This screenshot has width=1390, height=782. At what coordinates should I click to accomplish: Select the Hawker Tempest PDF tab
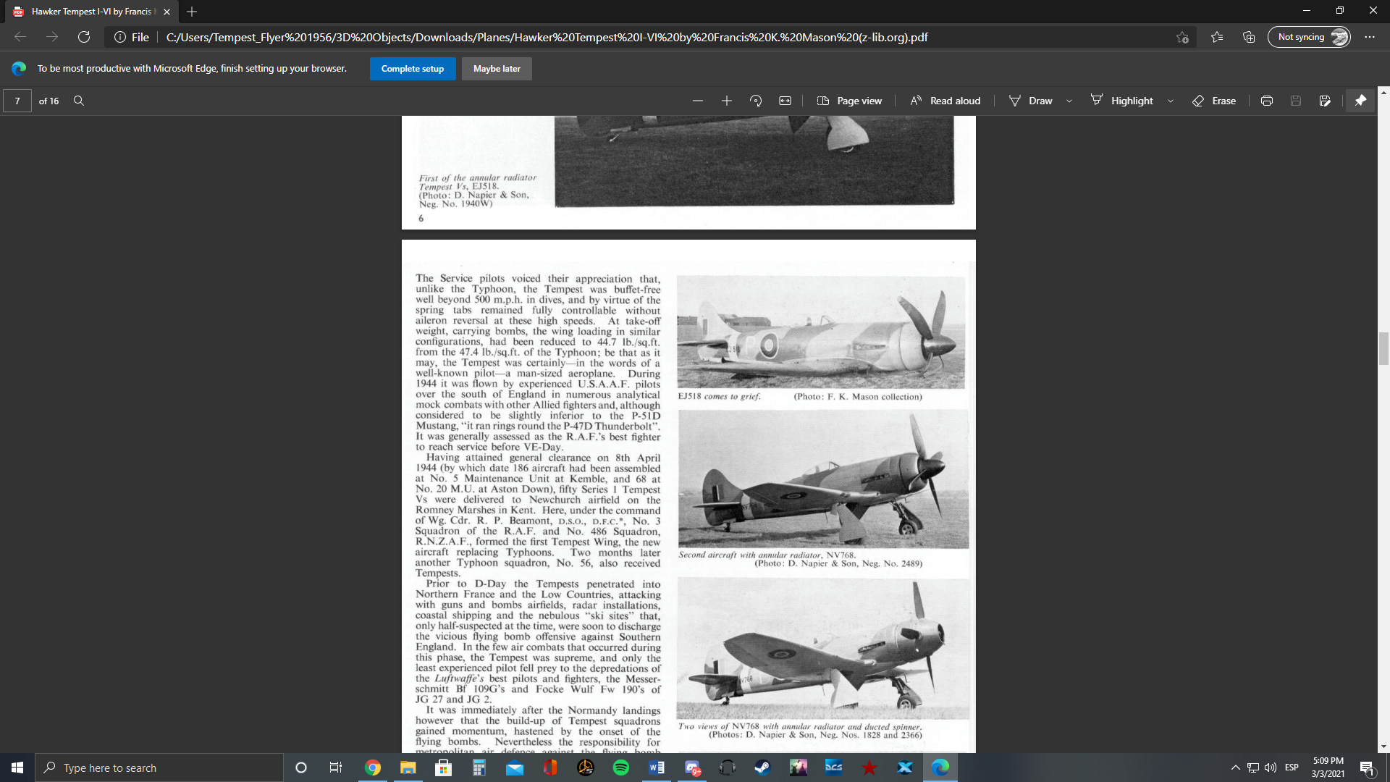(91, 12)
